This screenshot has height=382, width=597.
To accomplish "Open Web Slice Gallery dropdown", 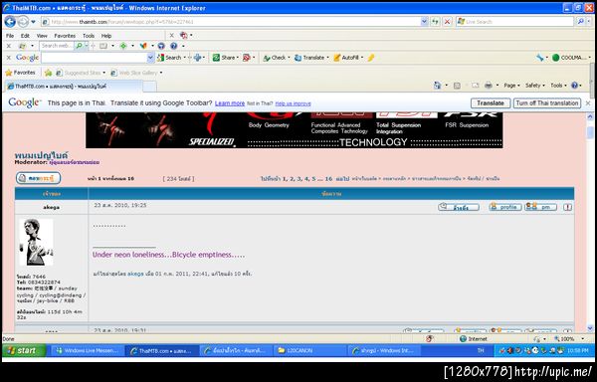I will [x=136, y=73].
